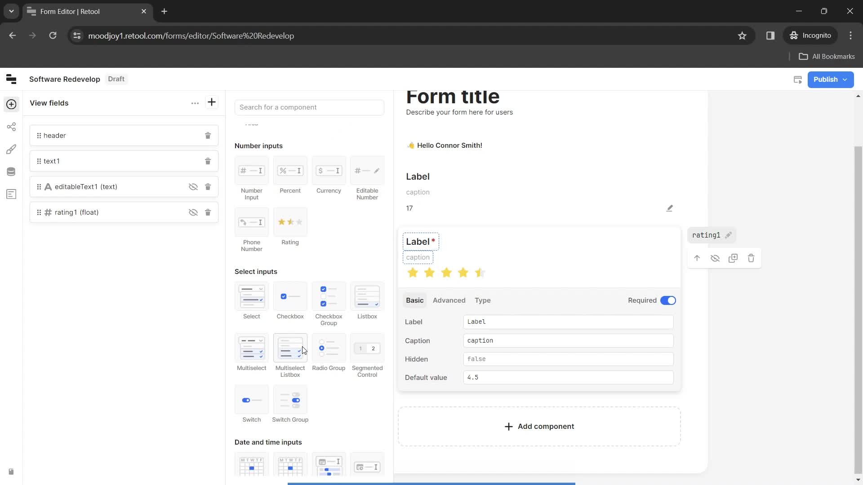Click the detach/unlink icon for rating1
Viewport: 863px width, 485px height.
pyautogui.click(x=715, y=258)
